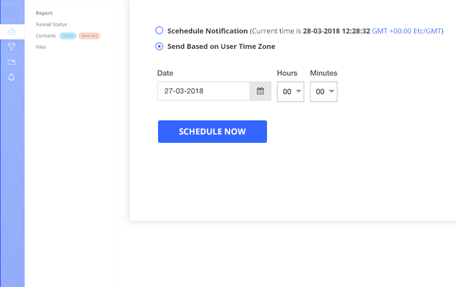Click the 127k+ contacts badge
This screenshot has height=287, width=456.
[68, 36]
